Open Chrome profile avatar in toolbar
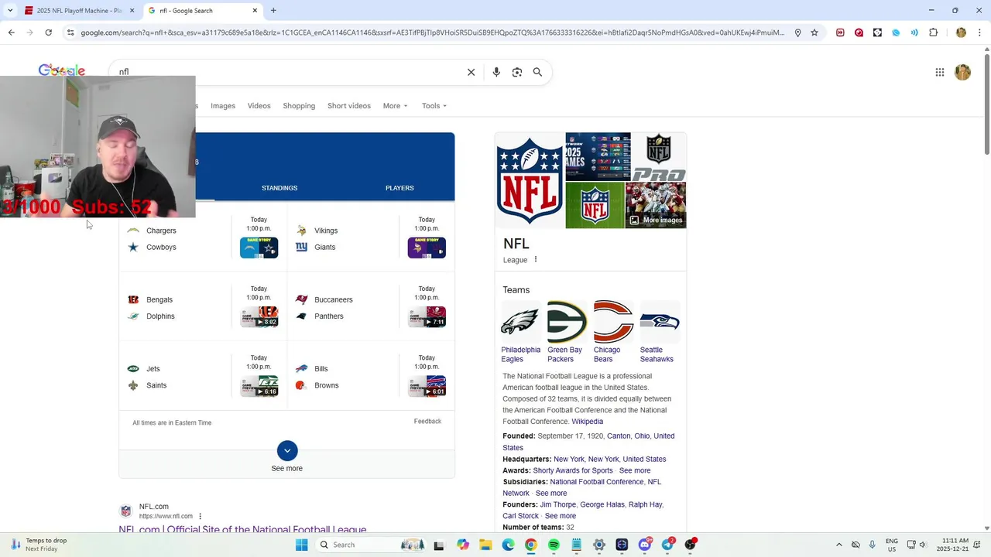The height and width of the screenshot is (557, 991). (961, 32)
